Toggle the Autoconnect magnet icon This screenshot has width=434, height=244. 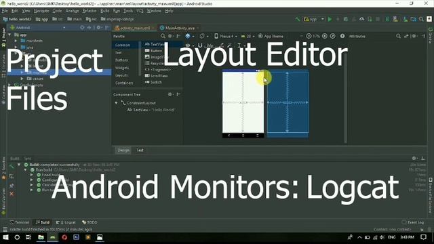point(200,45)
